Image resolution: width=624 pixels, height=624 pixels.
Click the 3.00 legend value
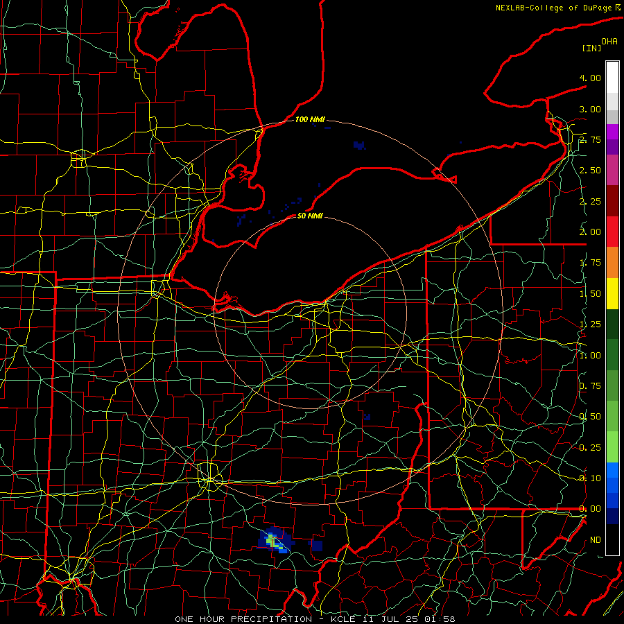[590, 109]
